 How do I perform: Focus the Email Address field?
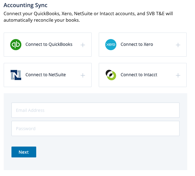(96, 110)
